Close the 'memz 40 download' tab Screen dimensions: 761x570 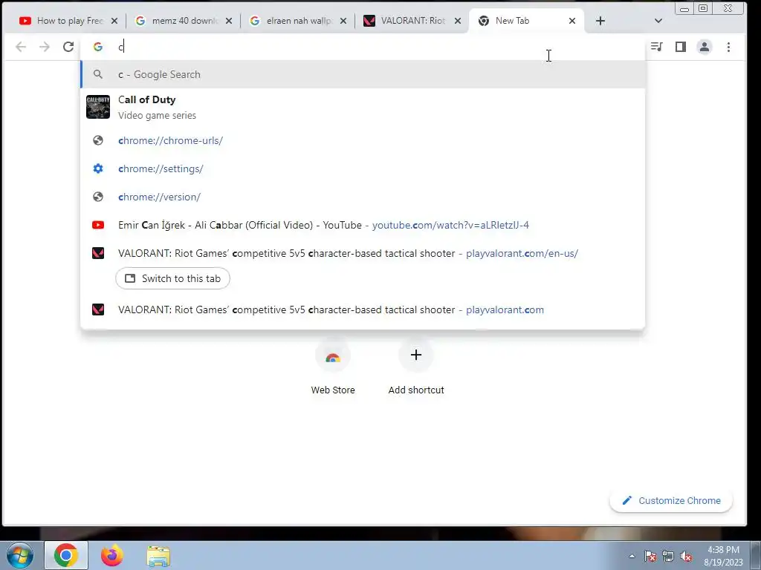pyautogui.click(x=229, y=21)
